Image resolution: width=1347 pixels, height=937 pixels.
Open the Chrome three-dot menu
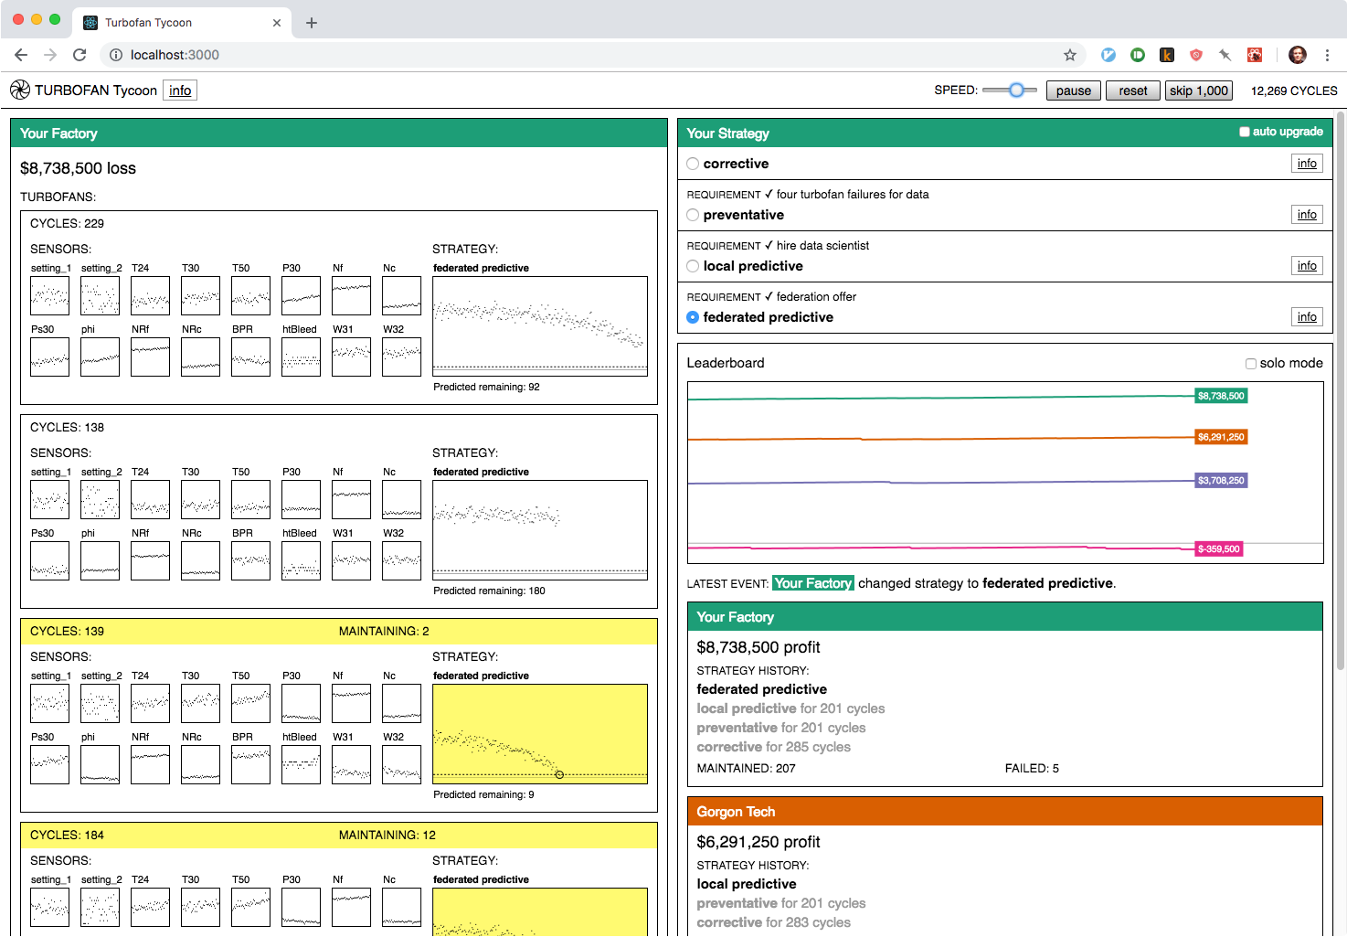click(1327, 55)
